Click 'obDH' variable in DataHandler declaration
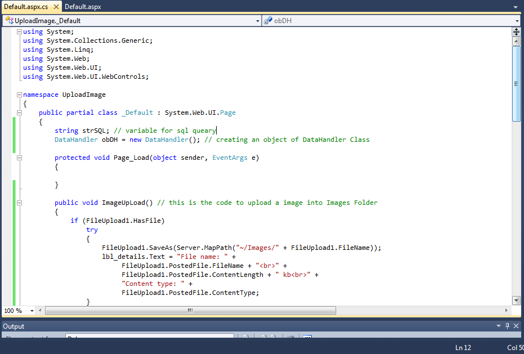This screenshot has height=354, width=524. point(110,140)
